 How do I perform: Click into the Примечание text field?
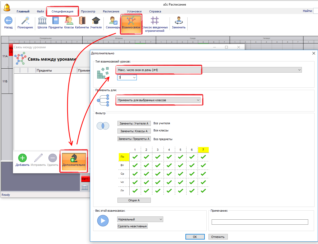[260, 222]
